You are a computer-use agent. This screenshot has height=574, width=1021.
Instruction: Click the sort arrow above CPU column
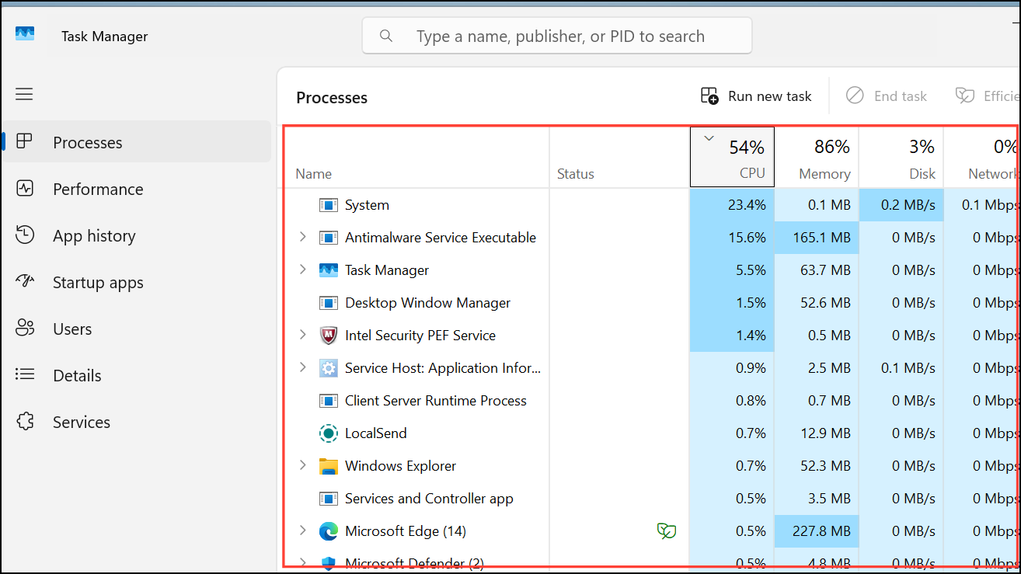tap(709, 139)
